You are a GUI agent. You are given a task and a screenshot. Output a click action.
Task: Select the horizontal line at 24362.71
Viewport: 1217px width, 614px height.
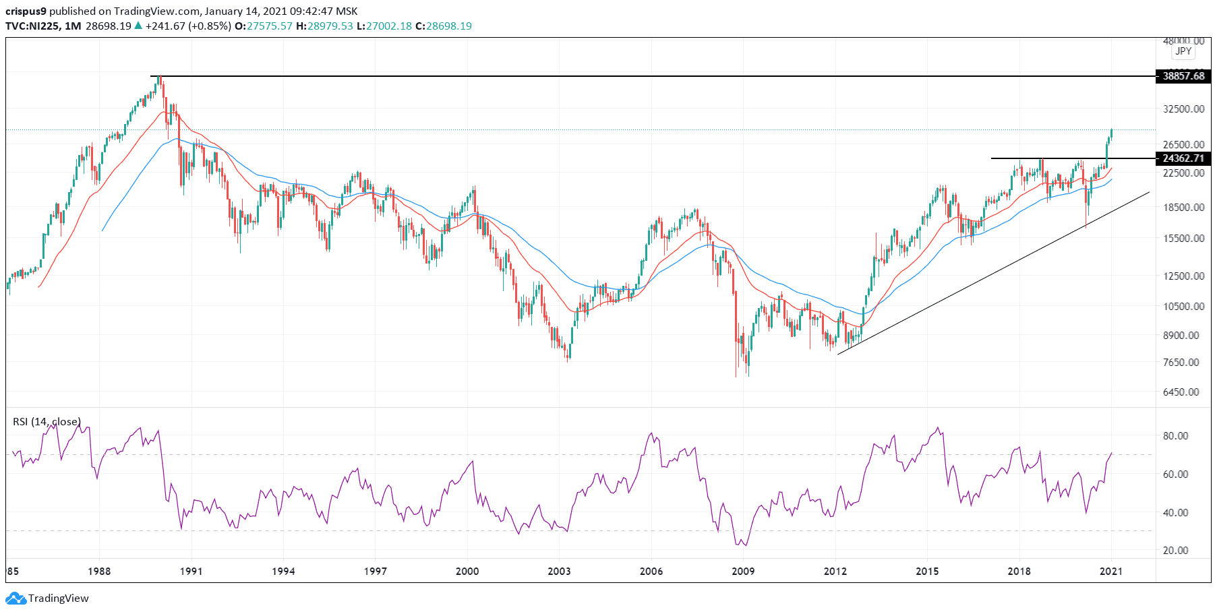1073,158
